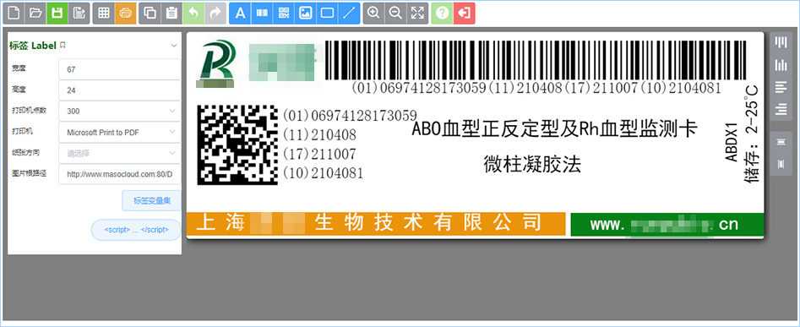
Task: Collapse the 标签 Label panel chevron
Action: pyautogui.click(x=174, y=46)
